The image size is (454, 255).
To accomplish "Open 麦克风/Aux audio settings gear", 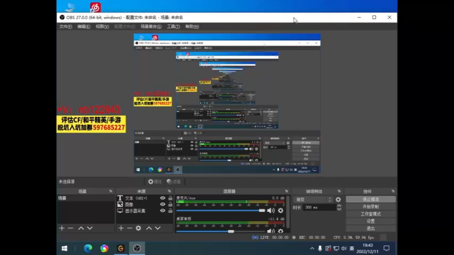I will (x=280, y=210).
